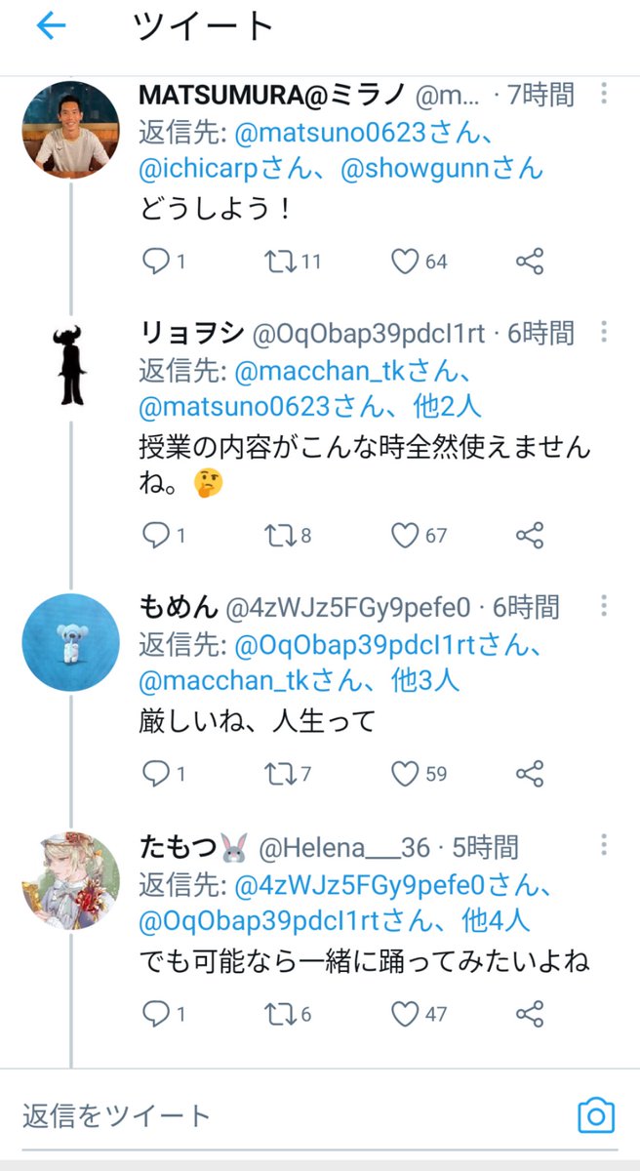640x1171 pixels.
Task: Tap the back arrow icon
Action: (51, 27)
